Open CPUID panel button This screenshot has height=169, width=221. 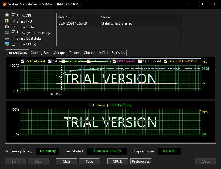coord(118,161)
